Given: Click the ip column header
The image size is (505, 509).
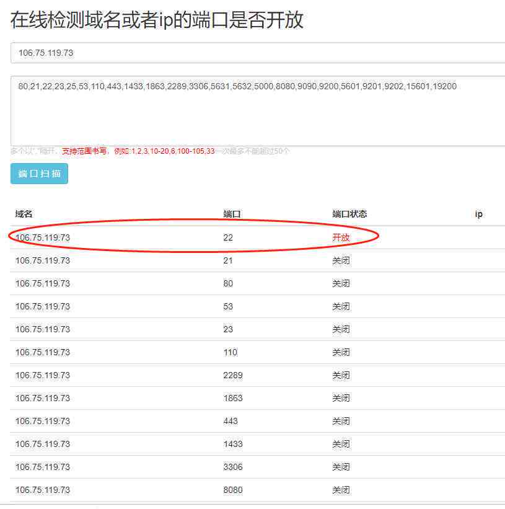Looking at the screenshot, I should pyautogui.click(x=479, y=215).
